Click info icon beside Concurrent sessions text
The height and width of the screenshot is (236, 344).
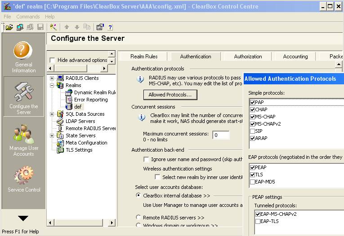coord(142,118)
